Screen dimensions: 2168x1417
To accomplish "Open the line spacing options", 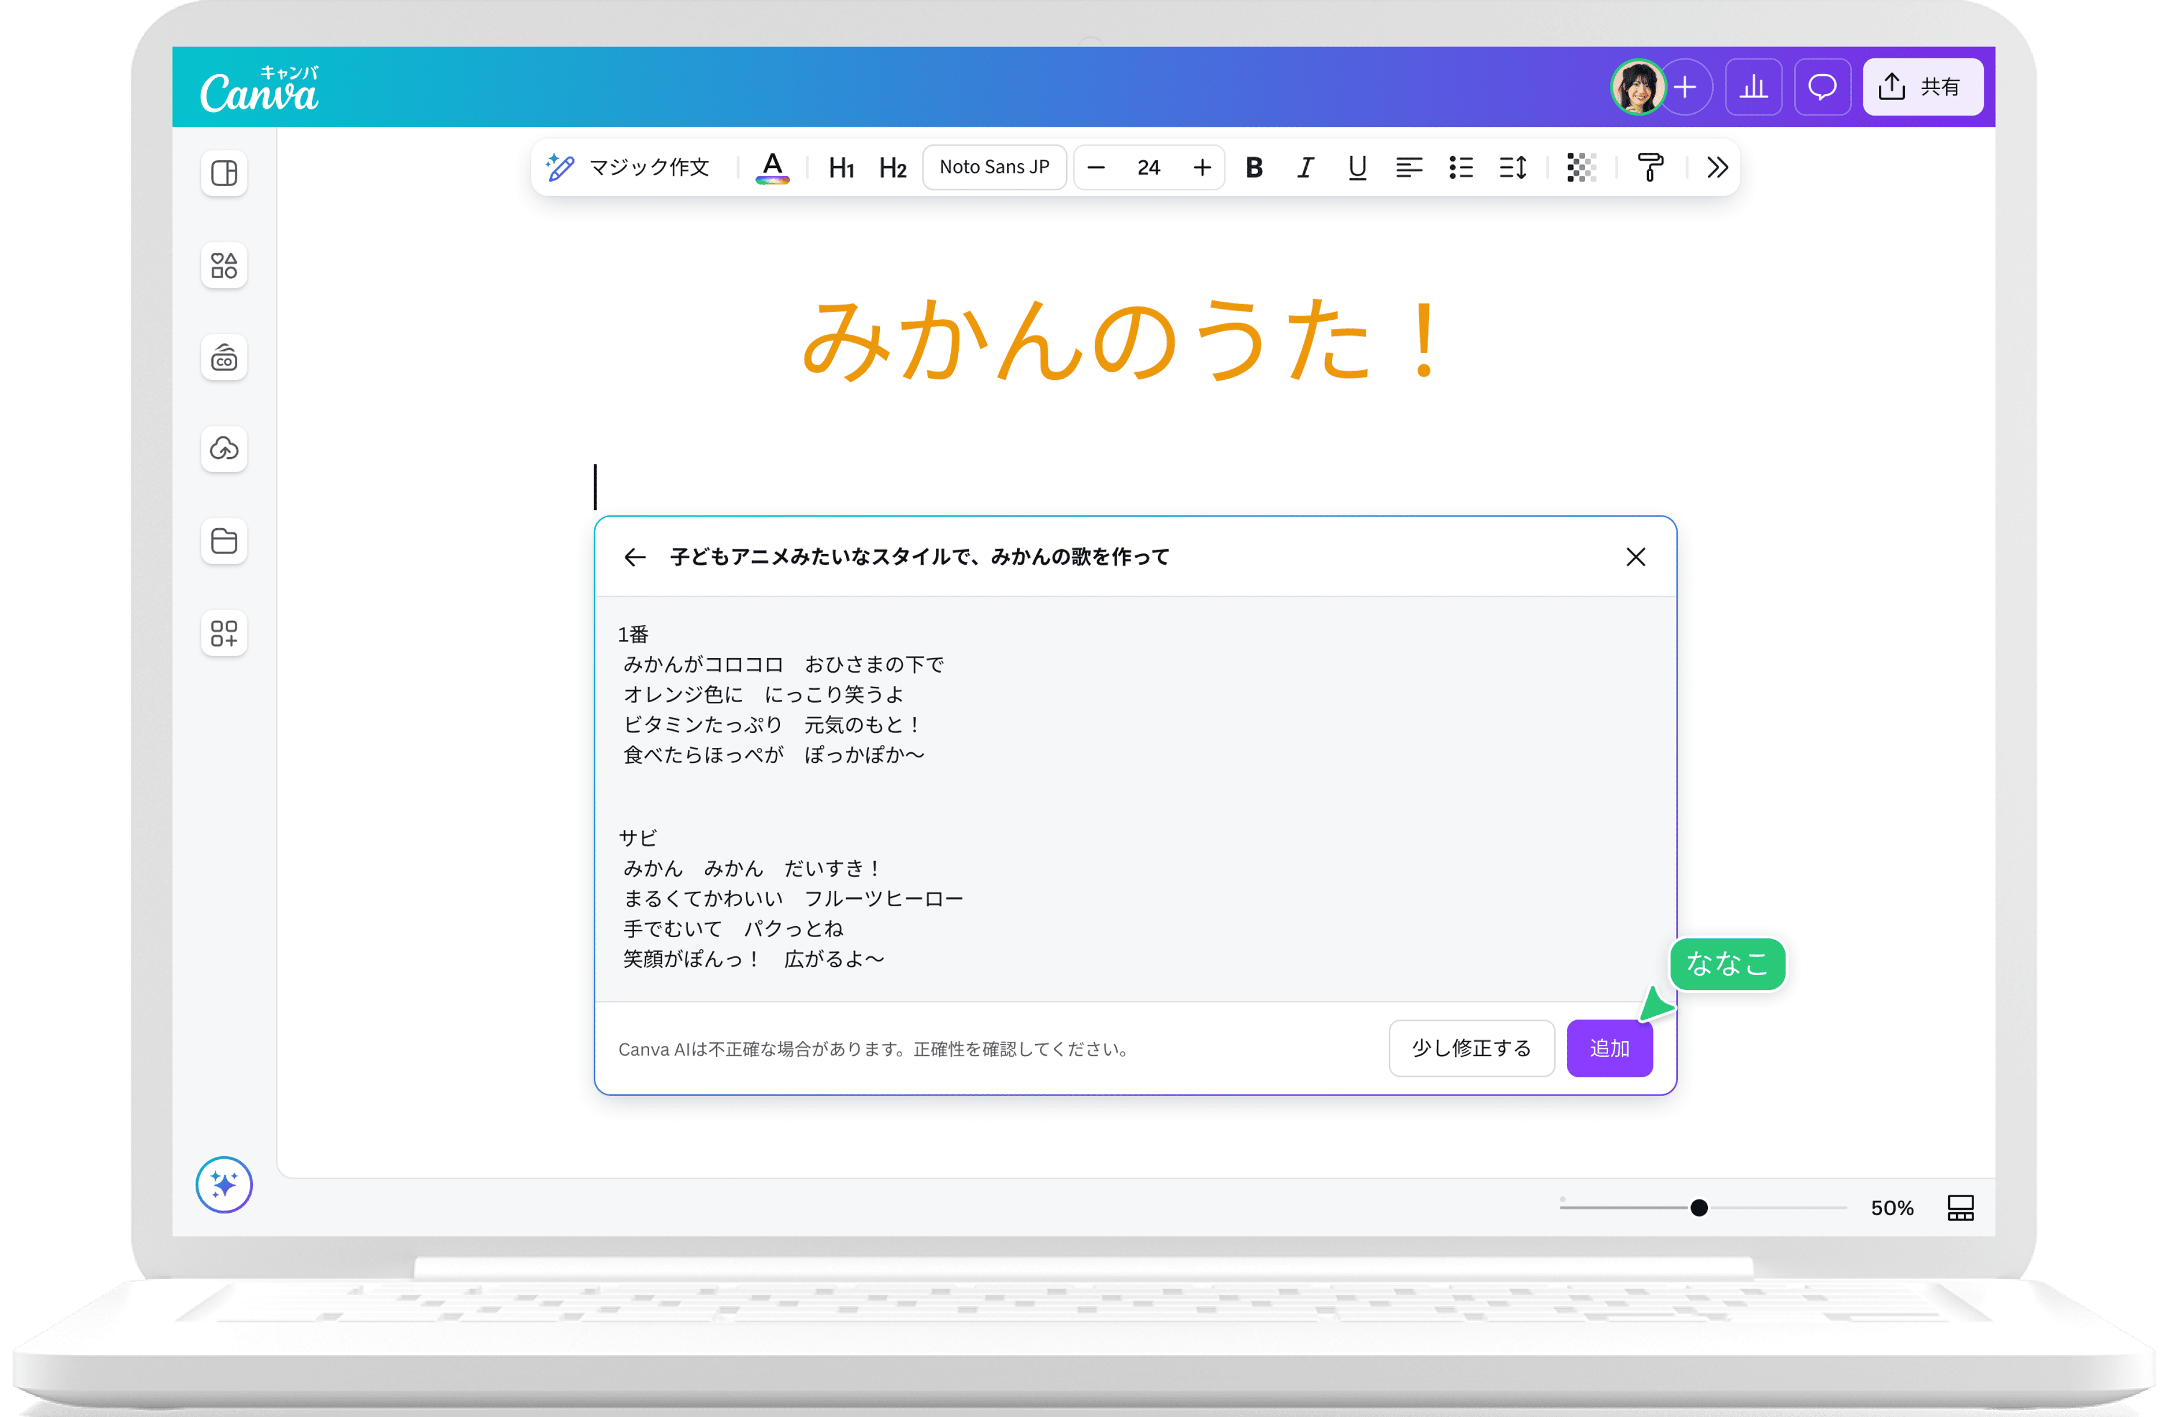I will (1512, 167).
